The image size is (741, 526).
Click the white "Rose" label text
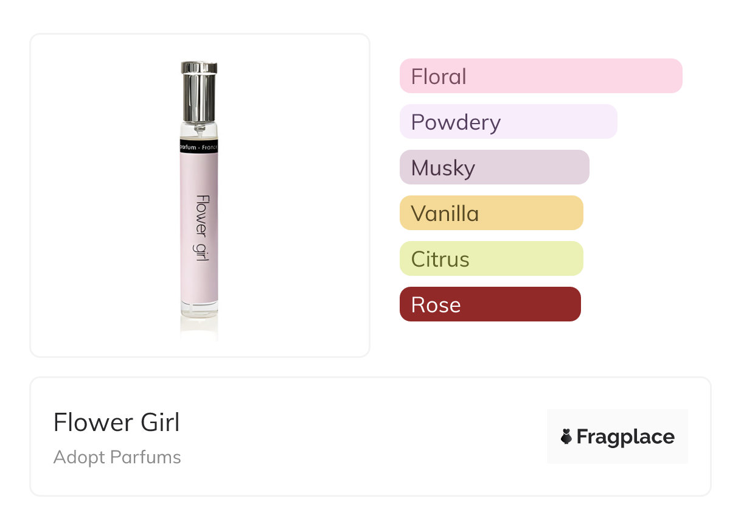pos(436,305)
